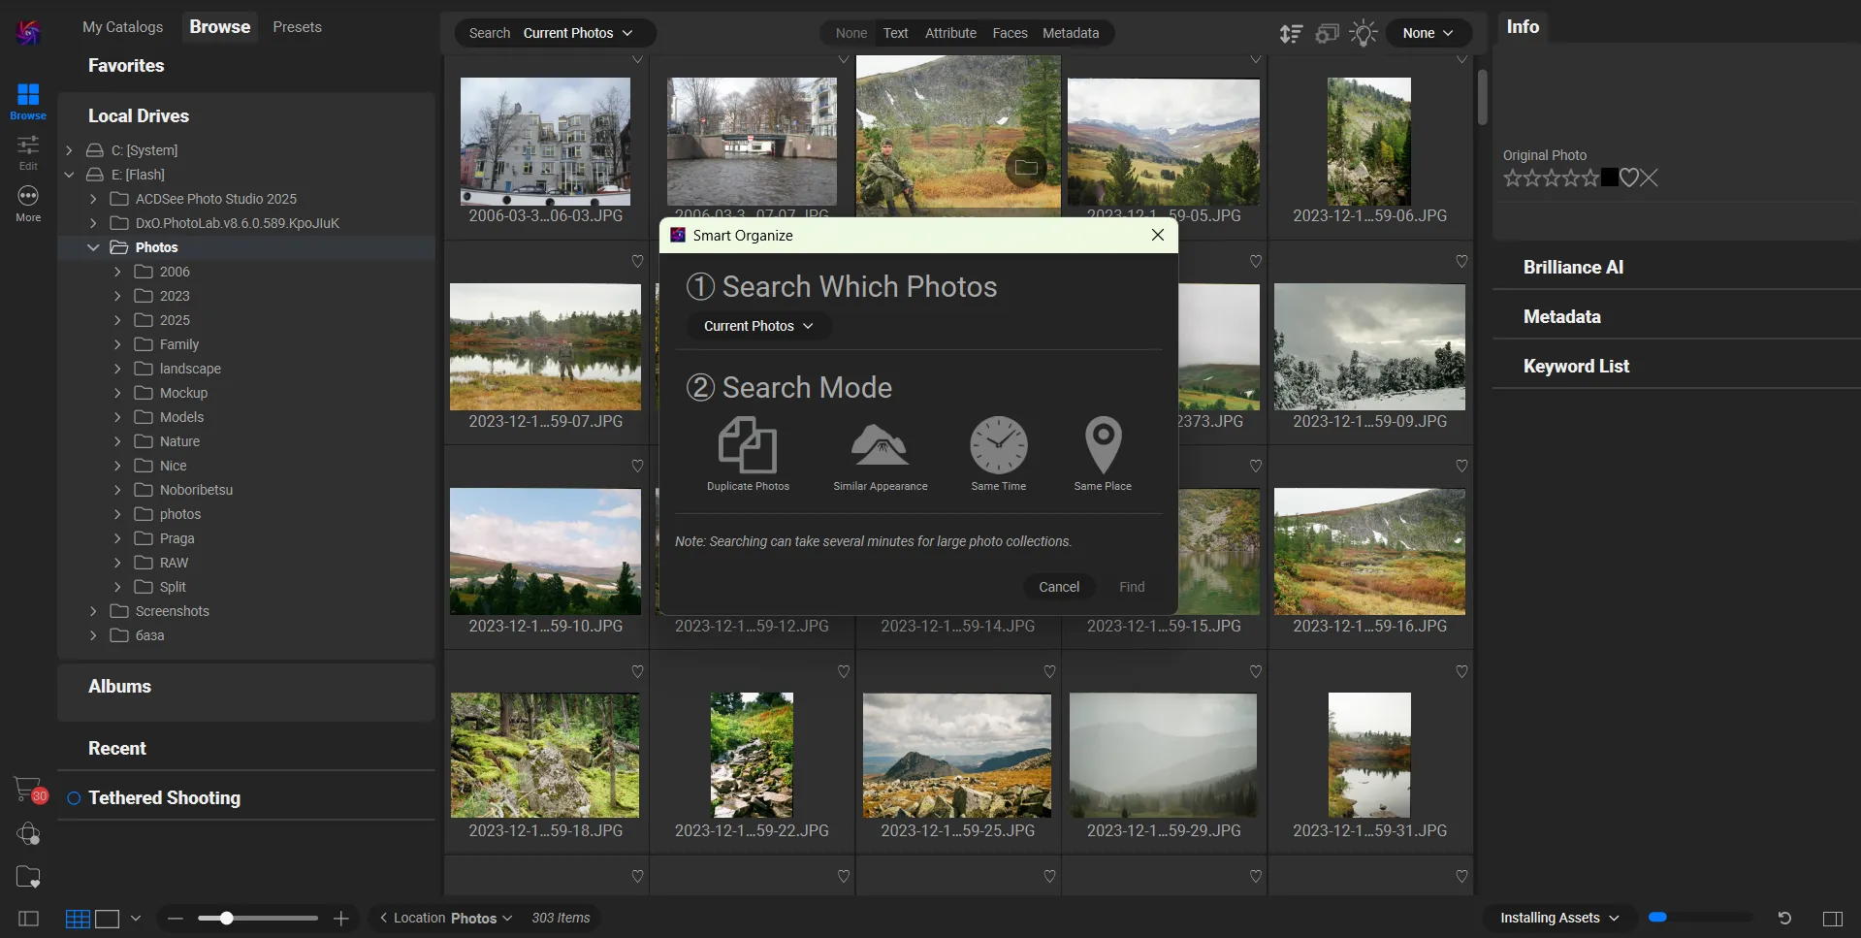The image size is (1861, 938).
Task: Open the Presets tab
Action: pyautogui.click(x=297, y=27)
